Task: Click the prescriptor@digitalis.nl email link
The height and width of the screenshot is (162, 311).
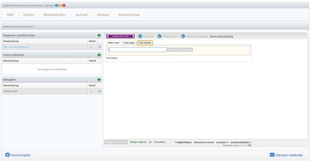Action: click(240, 142)
